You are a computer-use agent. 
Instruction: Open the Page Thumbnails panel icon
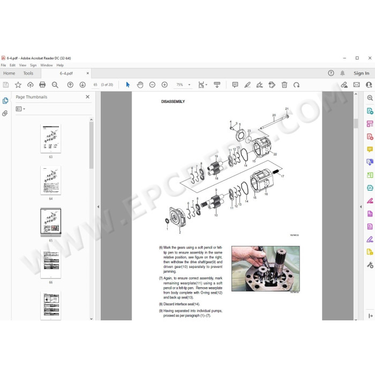pos(5,101)
